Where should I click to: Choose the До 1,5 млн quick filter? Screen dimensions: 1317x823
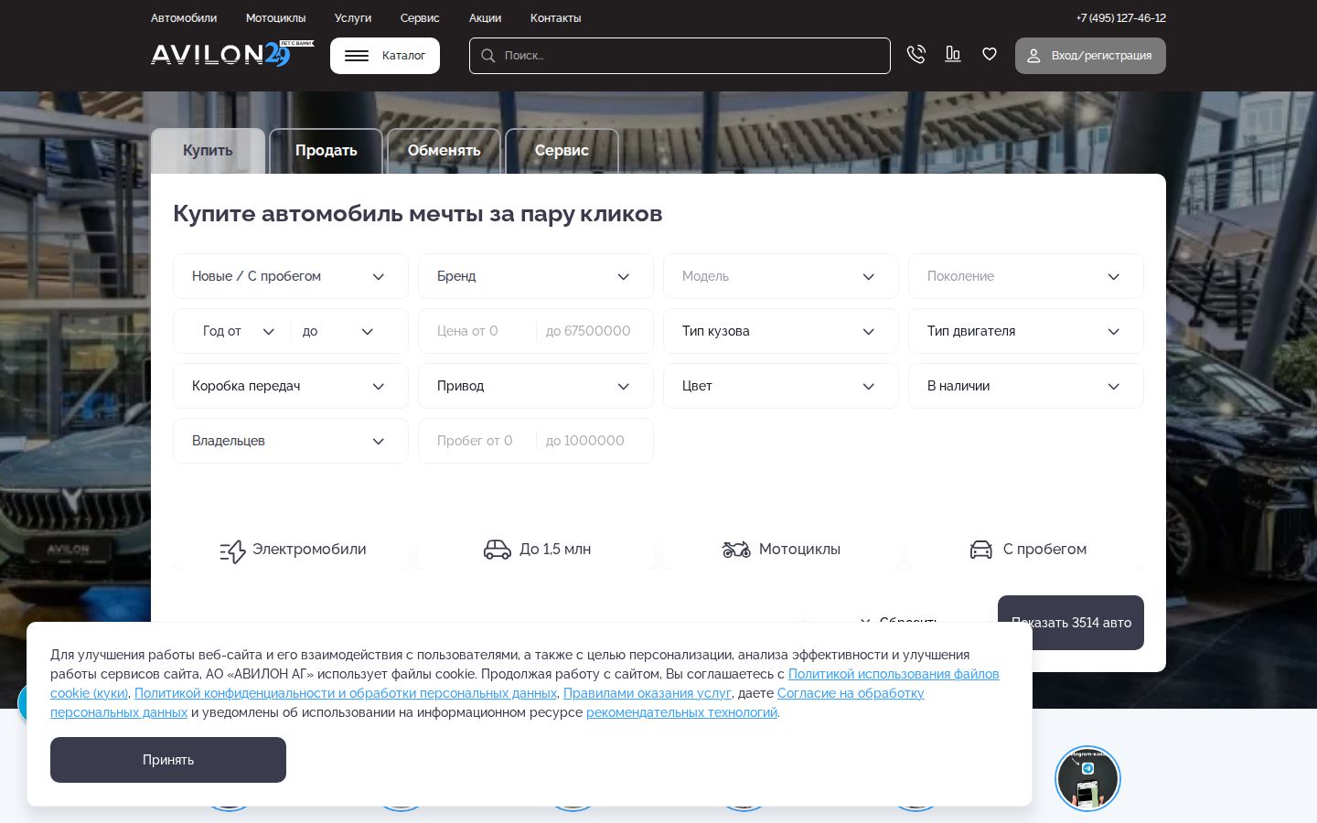pos(537,550)
